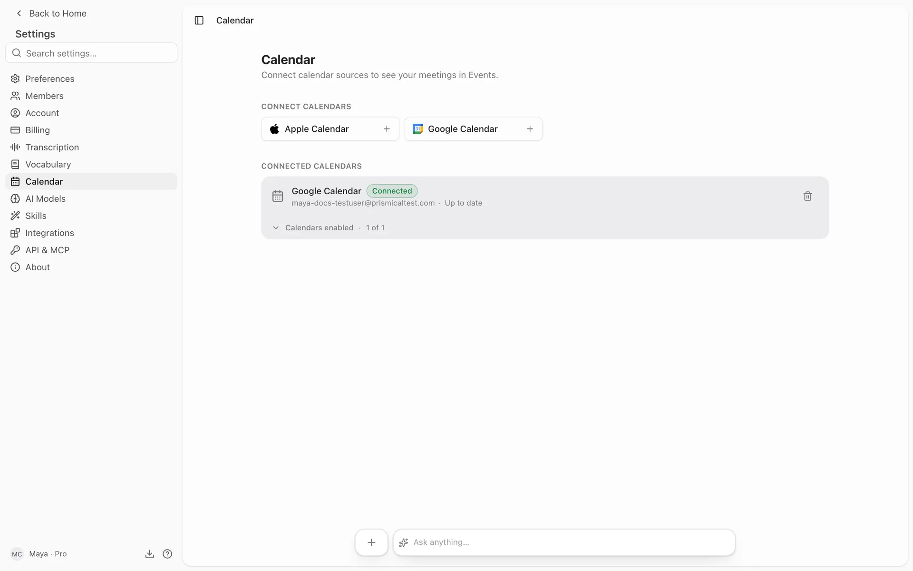Click the plus button beside chat input

point(371,542)
